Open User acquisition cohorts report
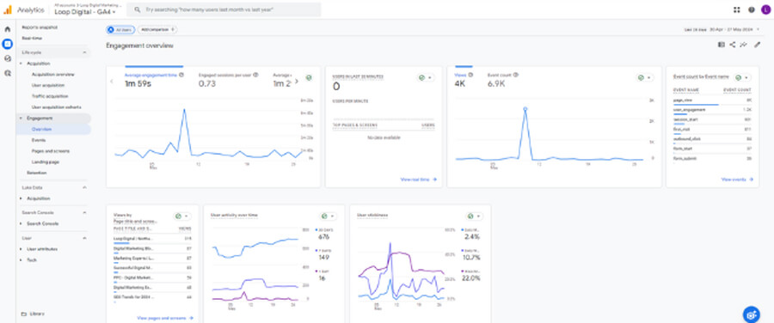The width and height of the screenshot is (774, 323). click(x=56, y=107)
